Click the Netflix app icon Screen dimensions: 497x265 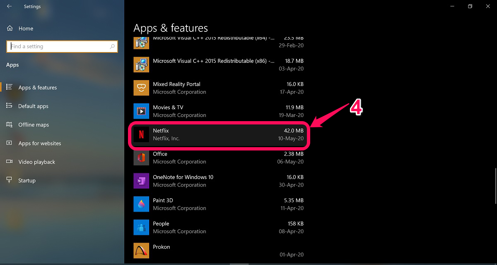pos(141,134)
